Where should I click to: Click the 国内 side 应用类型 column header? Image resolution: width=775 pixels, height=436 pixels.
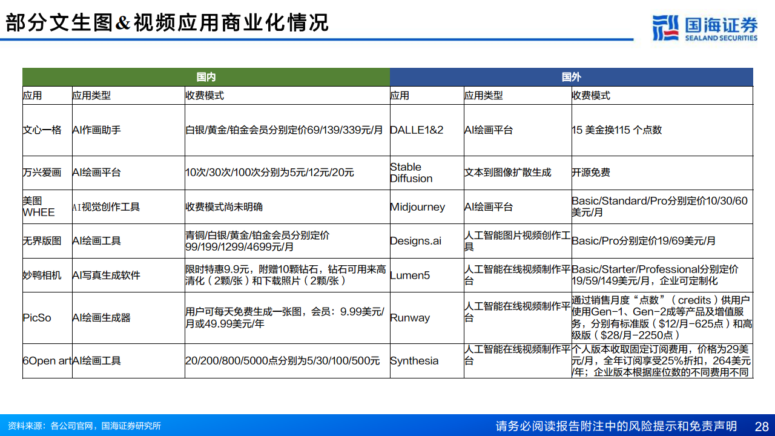coord(128,96)
